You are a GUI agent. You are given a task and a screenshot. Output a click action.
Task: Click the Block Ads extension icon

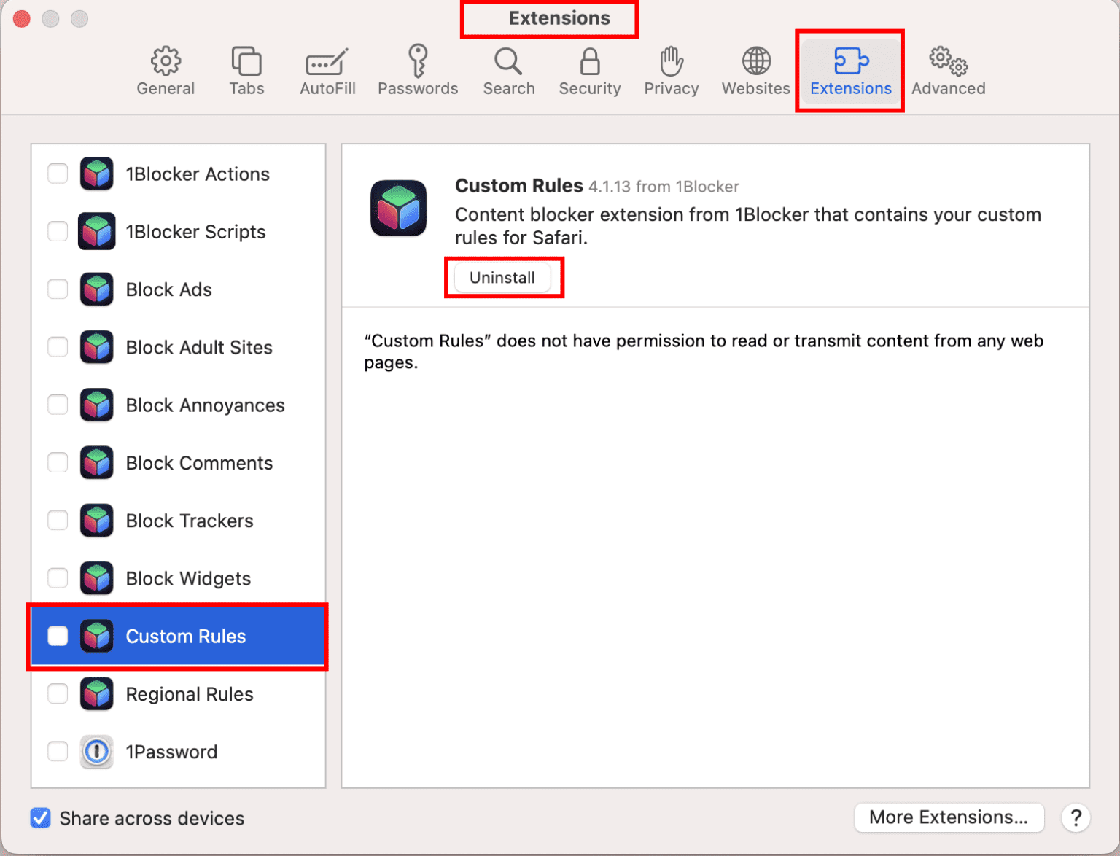(x=96, y=289)
